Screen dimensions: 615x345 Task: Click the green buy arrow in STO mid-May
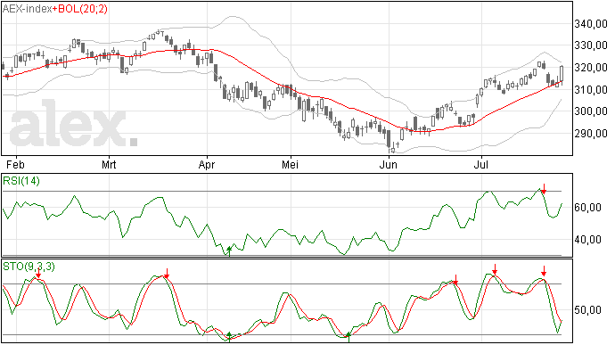tap(348, 337)
